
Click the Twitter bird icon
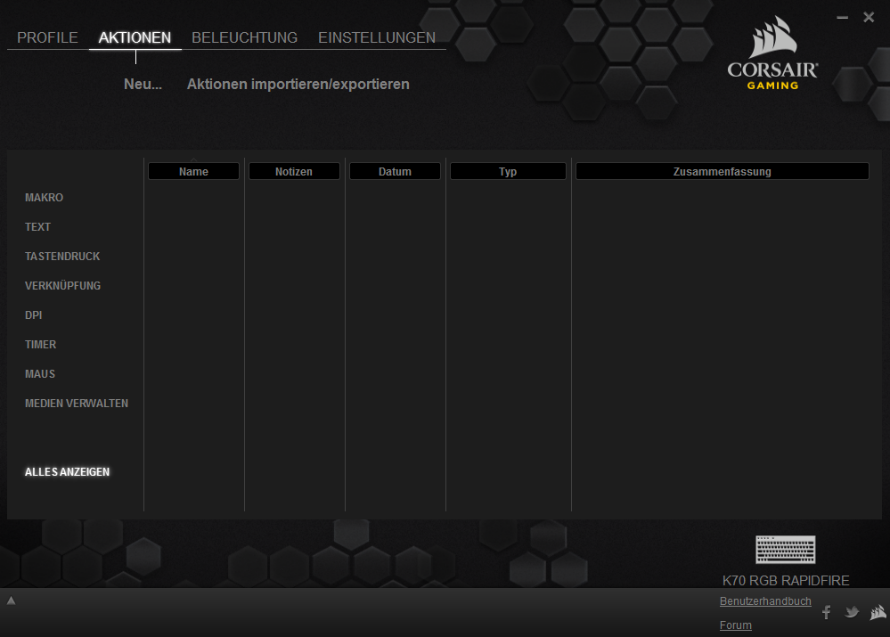tap(852, 612)
